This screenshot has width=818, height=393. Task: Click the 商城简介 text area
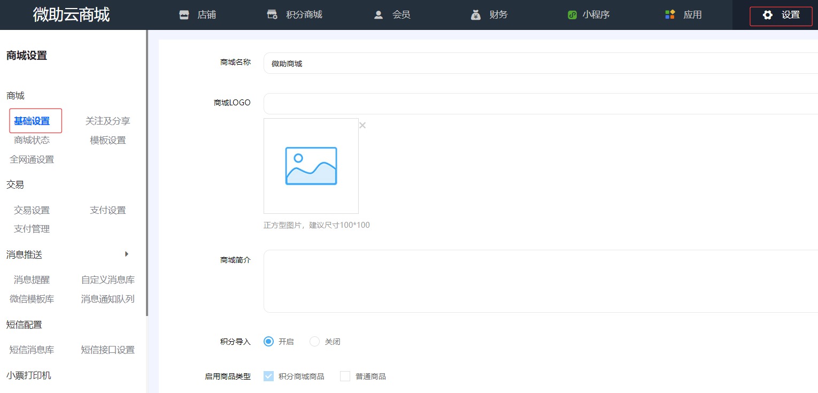click(541, 281)
